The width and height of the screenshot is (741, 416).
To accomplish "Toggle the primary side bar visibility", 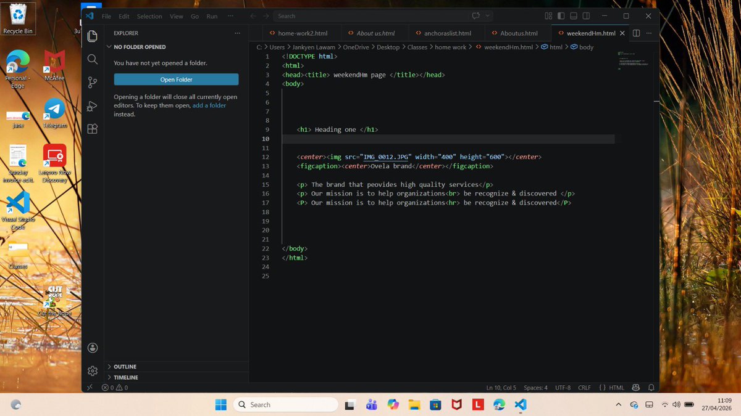I will (x=561, y=16).
